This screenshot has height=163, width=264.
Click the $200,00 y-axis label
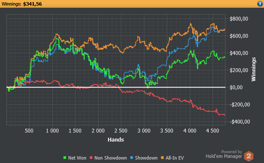[x=239, y=70]
